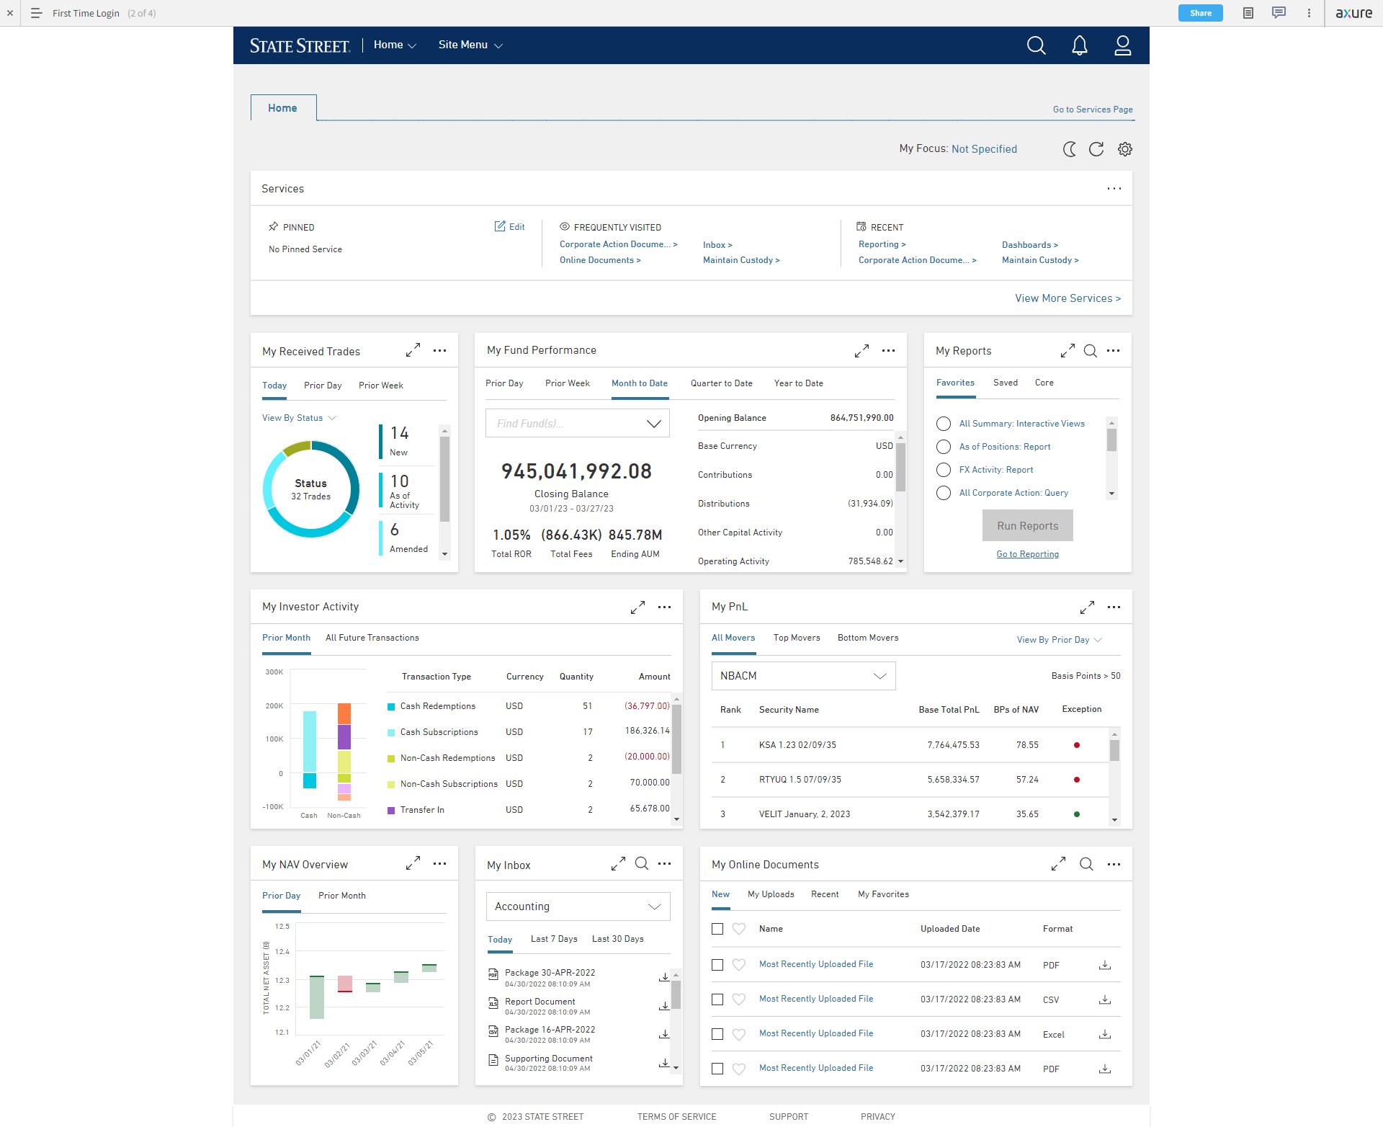
Task: Expand the NBACM selector dropdown
Action: point(880,676)
